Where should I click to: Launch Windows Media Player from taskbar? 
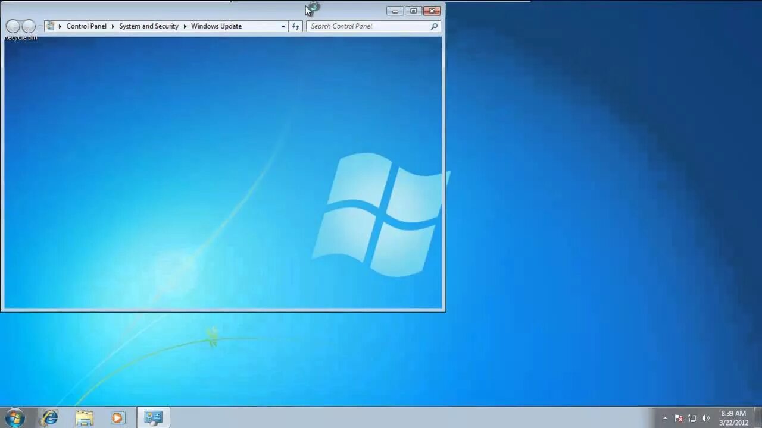click(x=118, y=418)
